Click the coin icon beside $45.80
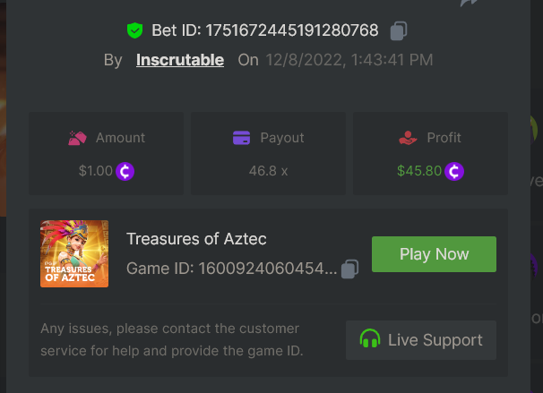 click(455, 170)
